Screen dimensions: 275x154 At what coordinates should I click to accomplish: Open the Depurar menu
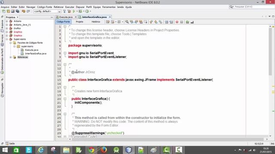coord(80,7)
